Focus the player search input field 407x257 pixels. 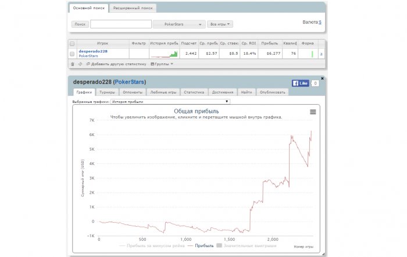121,24
